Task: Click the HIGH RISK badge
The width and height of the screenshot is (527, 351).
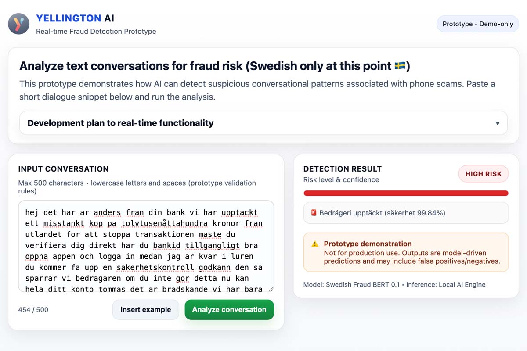Action: 483,174
